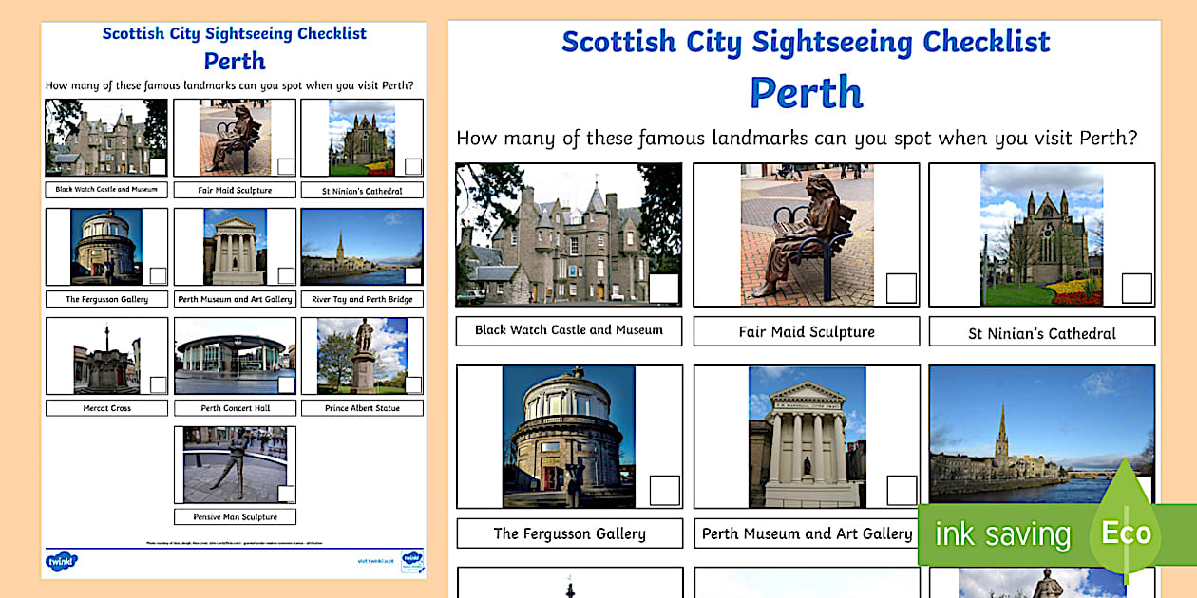The height and width of the screenshot is (598, 1197).
Task: Click the Black Watch Castle thumbnail image
Action: pos(568,233)
